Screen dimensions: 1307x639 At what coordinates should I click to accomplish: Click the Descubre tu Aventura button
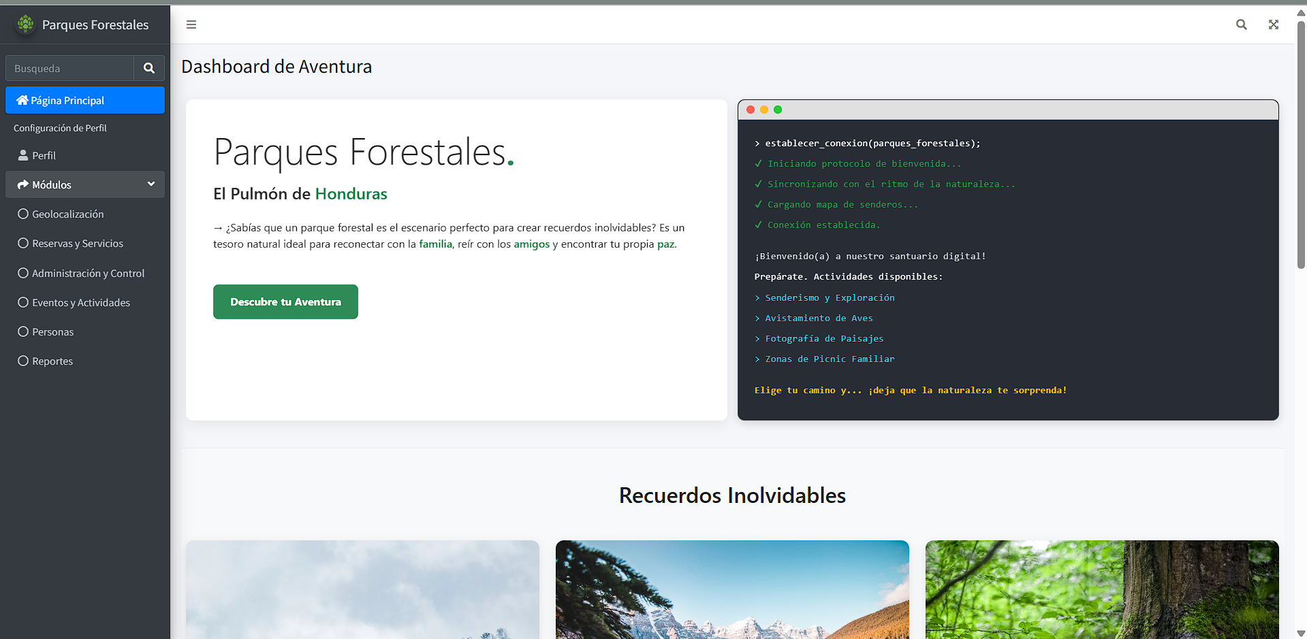[x=285, y=301]
